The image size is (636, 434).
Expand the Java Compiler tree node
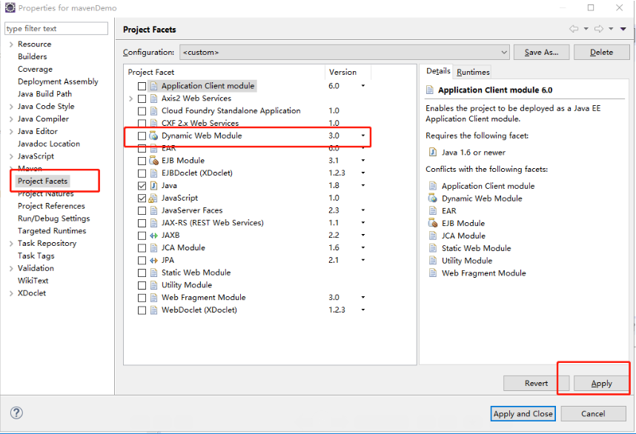tap(11, 119)
